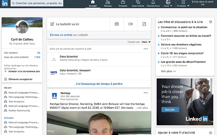
Task: Click group icon beside Python Community
Action: (x=5, y=110)
